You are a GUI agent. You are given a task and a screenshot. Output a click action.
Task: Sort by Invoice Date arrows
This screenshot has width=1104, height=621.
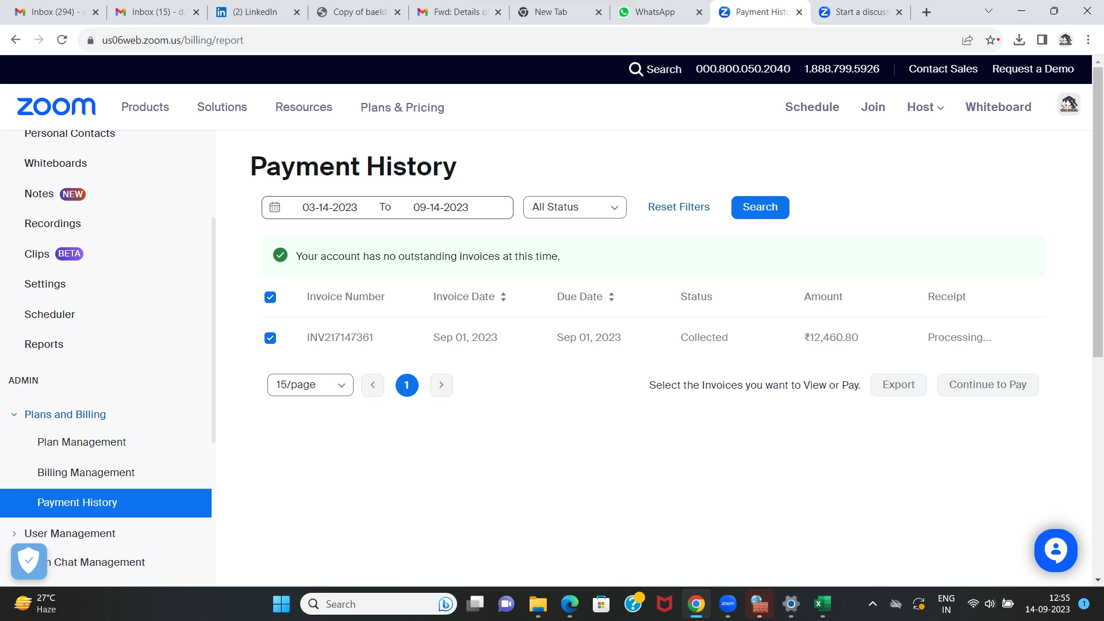pyautogui.click(x=503, y=297)
